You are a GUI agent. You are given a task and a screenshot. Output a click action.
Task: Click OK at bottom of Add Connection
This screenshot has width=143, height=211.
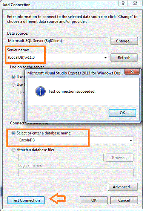tap(94, 200)
